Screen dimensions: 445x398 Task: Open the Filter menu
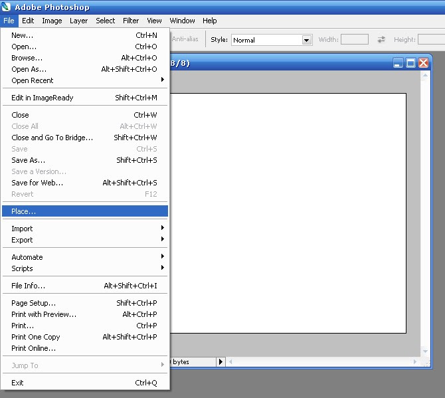coord(131,21)
